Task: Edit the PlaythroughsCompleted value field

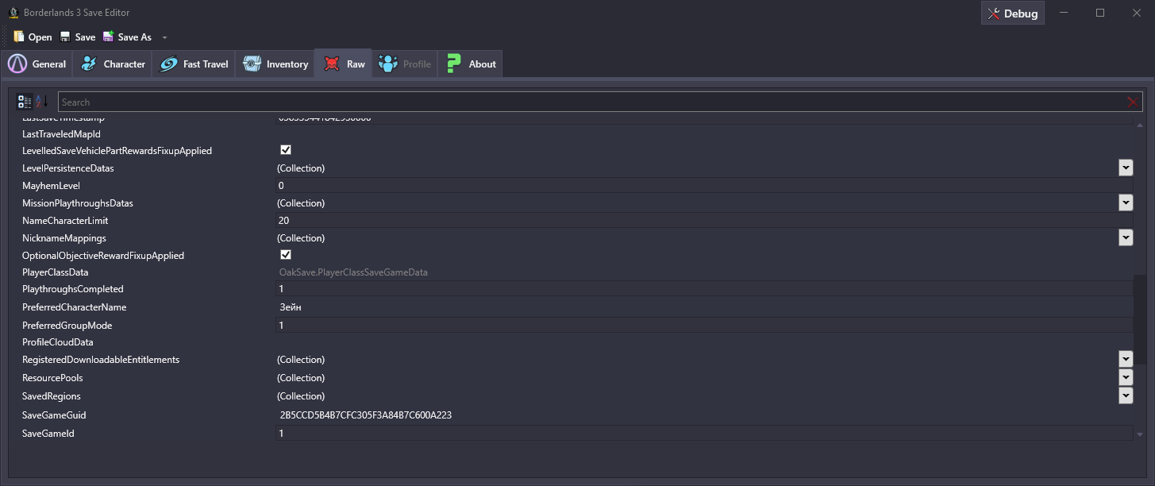Action: pyautogui.click(x=703, y=289)
